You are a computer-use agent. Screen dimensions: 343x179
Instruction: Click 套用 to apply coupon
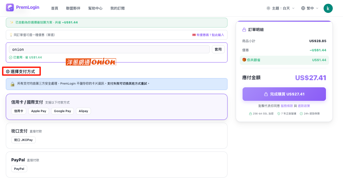pyautogui.click(x=218, y=49)
